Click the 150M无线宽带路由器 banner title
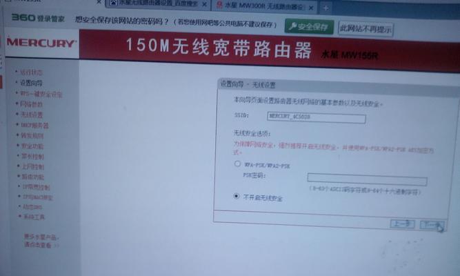 (219, 48)
